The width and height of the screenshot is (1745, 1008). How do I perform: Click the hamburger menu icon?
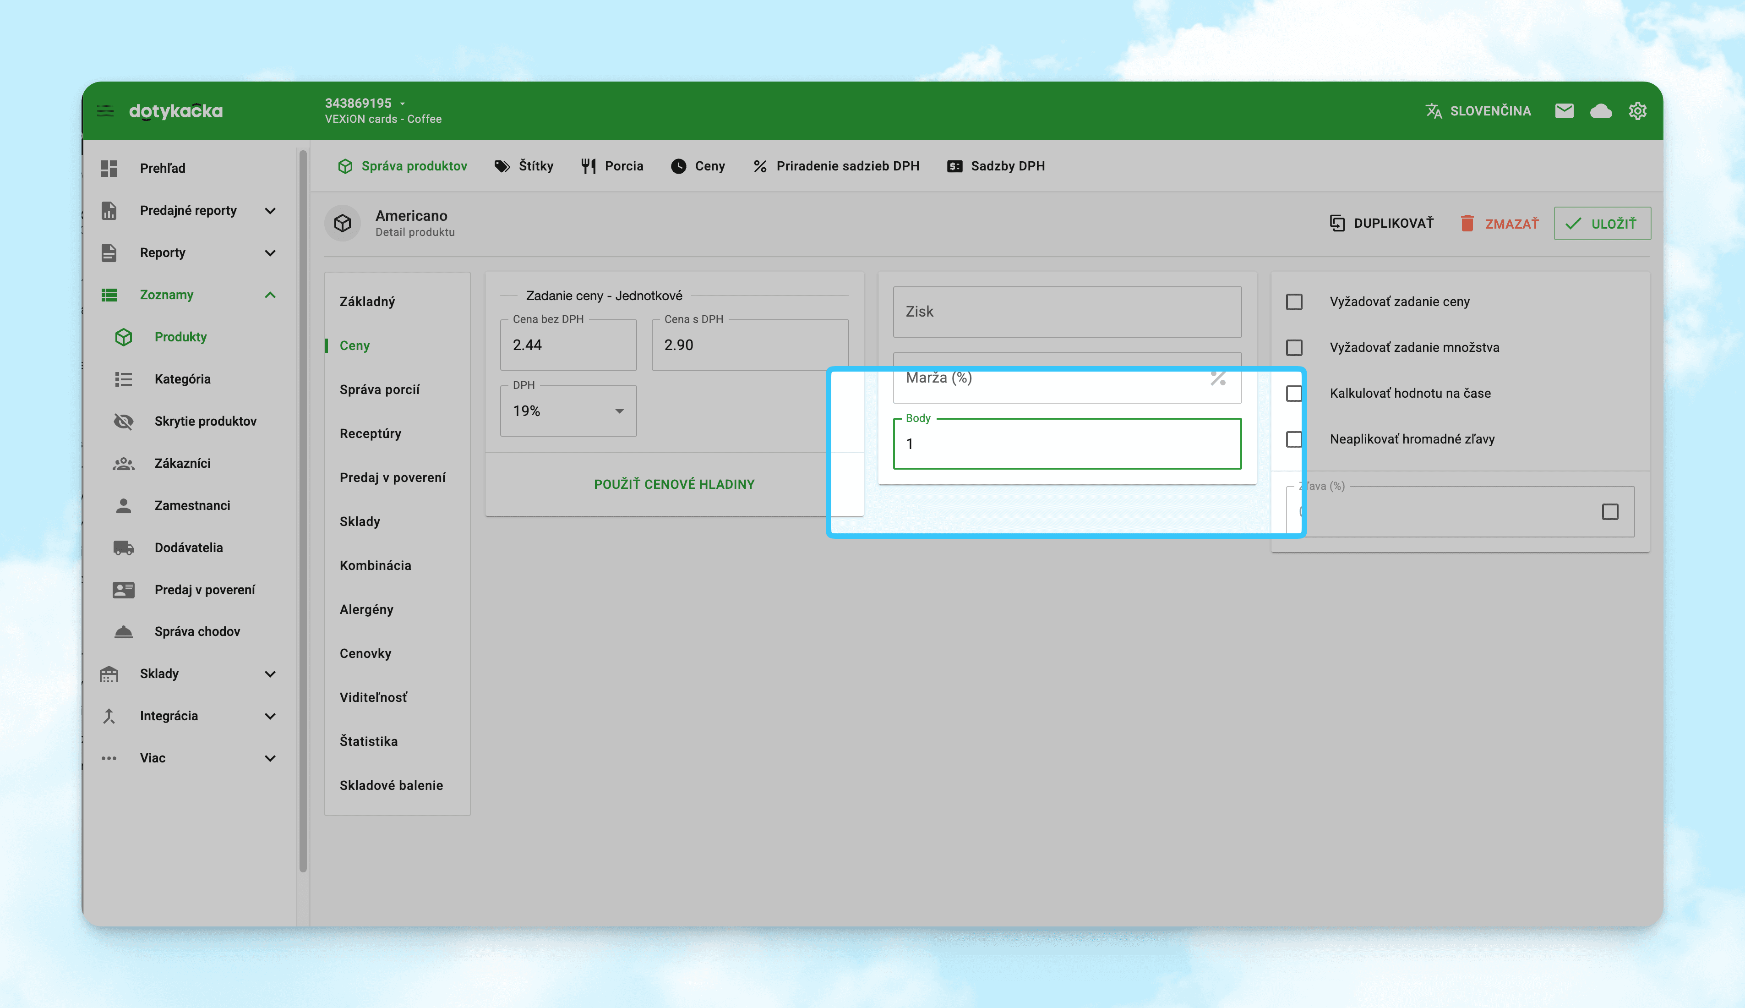click(105, 111)
